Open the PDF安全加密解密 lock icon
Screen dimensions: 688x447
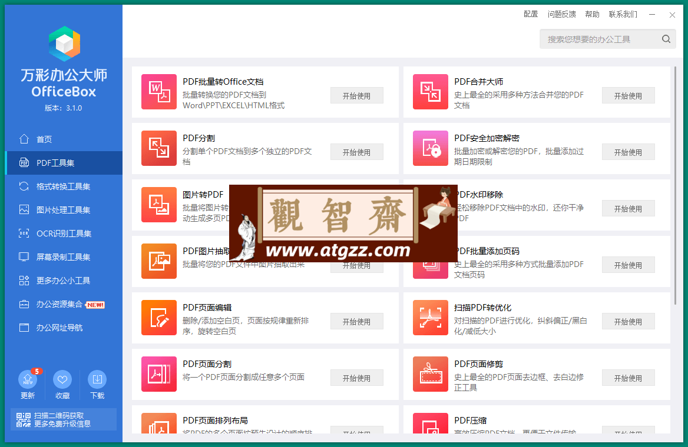pos(431,148)
